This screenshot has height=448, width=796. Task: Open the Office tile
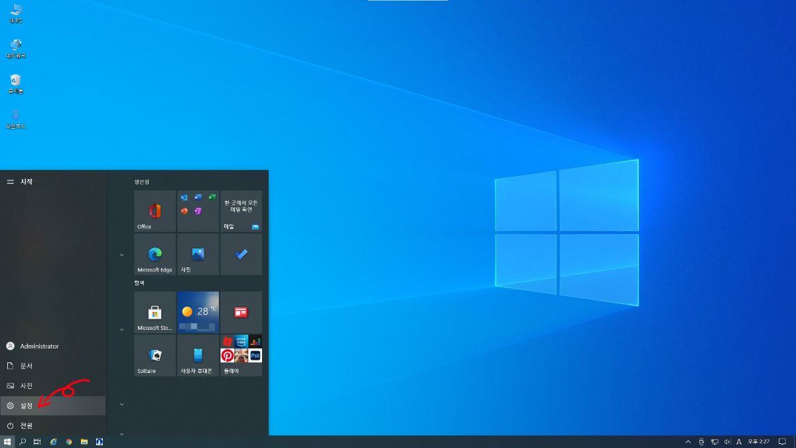coord(155,211)
